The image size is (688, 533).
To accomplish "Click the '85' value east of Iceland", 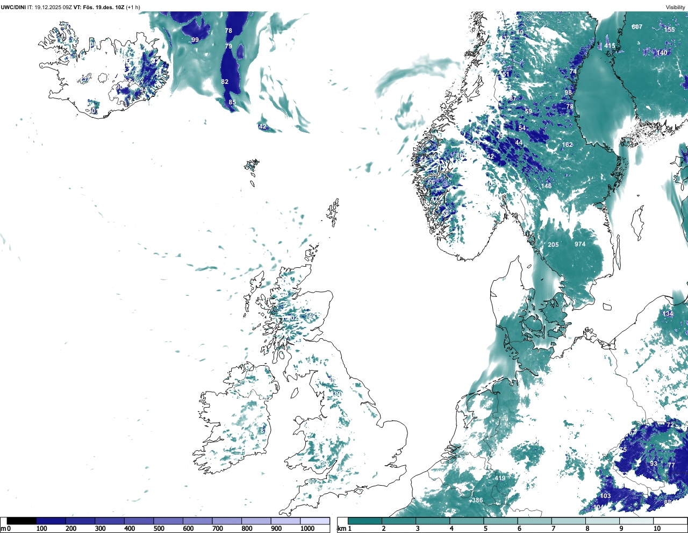I will pos(232,102).
